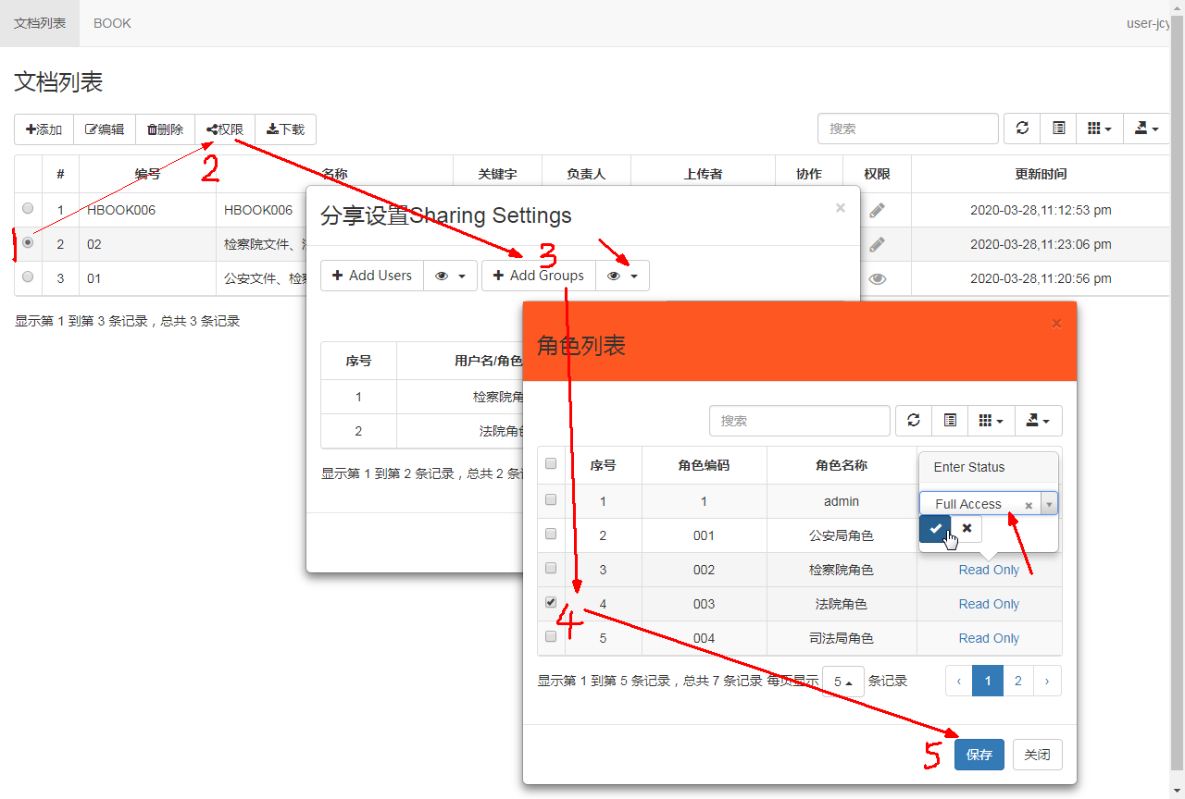
Task: Click eye permission icon for document 01
Action: point(877,278)
